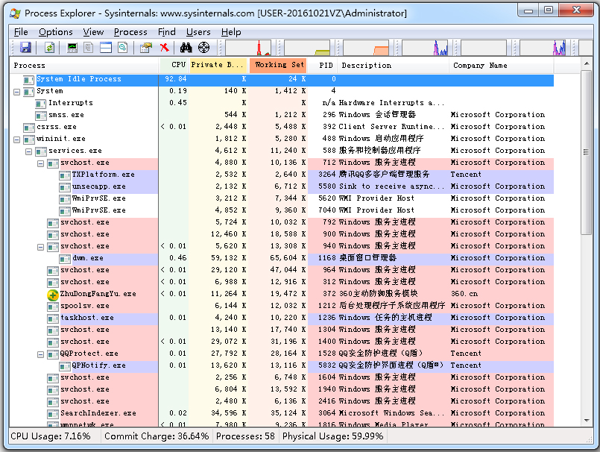Sort by Company Name column header
The image size is (600, 452).
click(502, 65)
